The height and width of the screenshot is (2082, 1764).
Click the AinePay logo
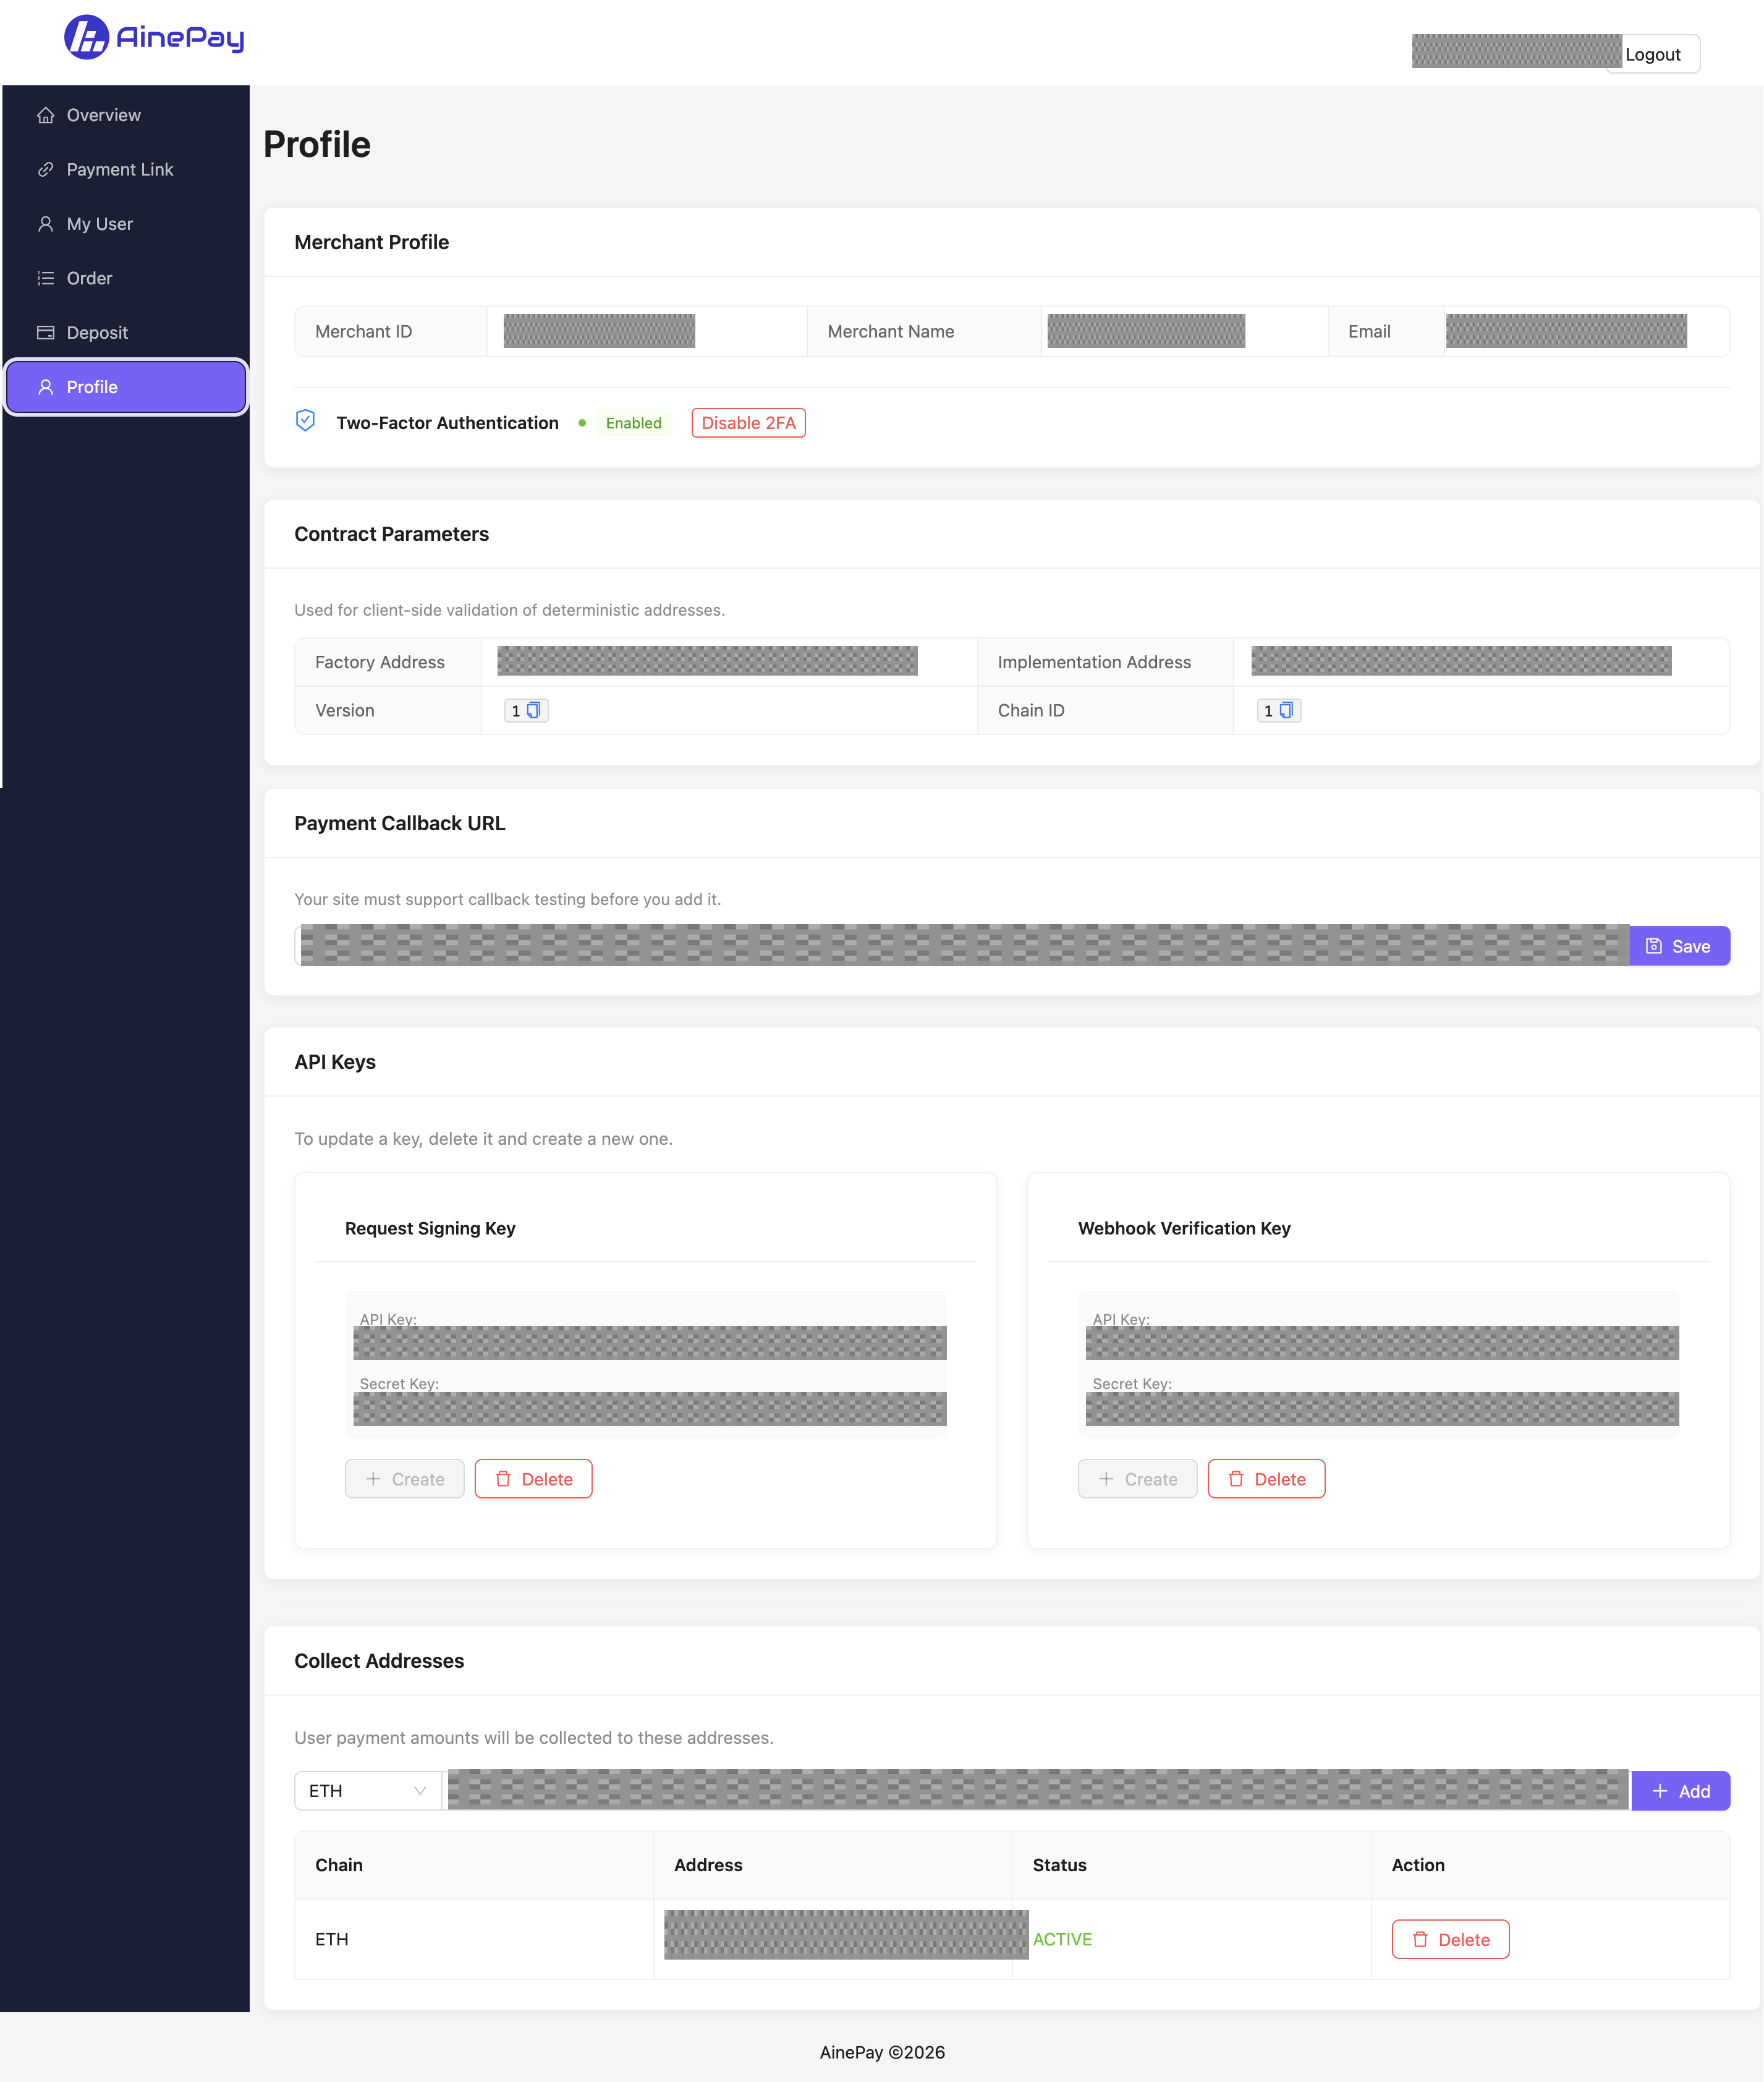tap(154, 38)
